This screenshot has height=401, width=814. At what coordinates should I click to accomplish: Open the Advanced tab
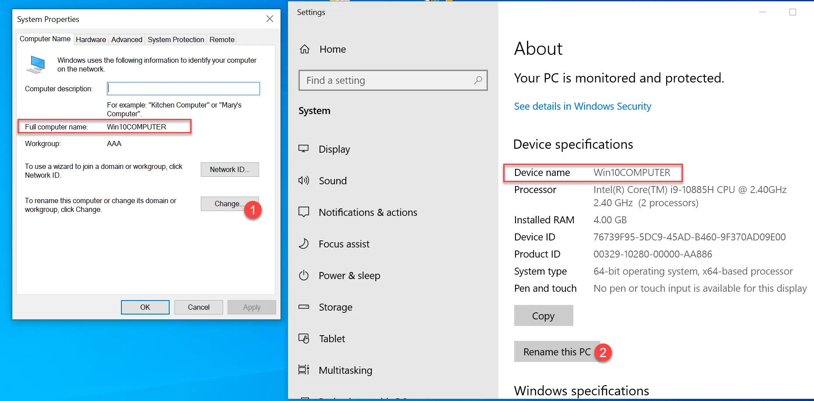click(127, 39)
